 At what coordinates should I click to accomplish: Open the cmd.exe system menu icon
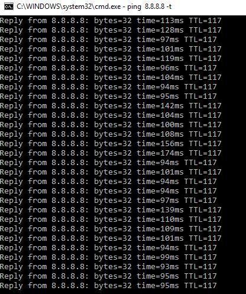9,7
